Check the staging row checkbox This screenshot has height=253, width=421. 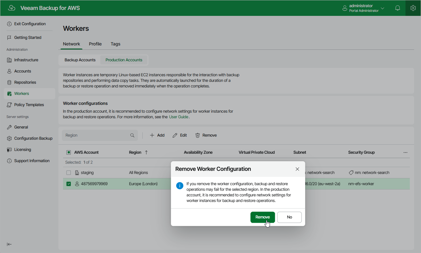click(69, 173)
